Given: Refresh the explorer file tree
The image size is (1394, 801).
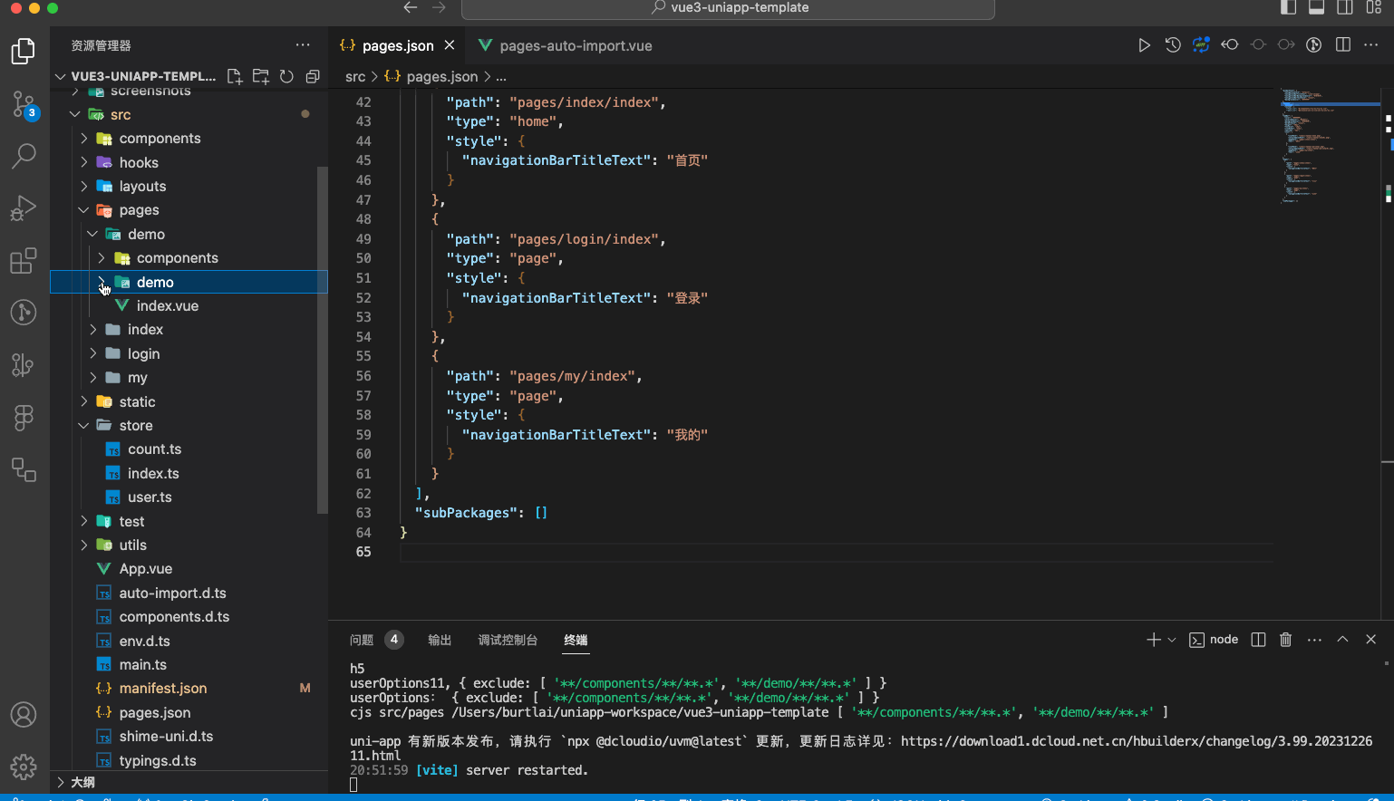Looking at the screenshot, I should [286, 77].
